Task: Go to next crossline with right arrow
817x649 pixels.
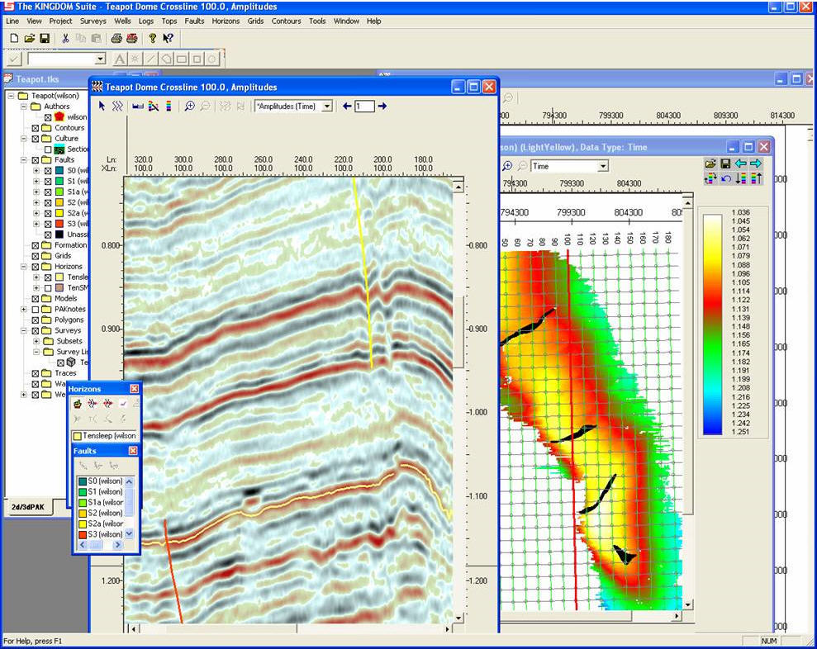Action: 382,106
